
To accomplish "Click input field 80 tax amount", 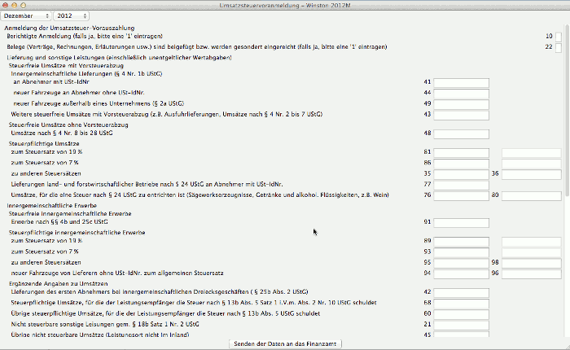I will [532, 195].
